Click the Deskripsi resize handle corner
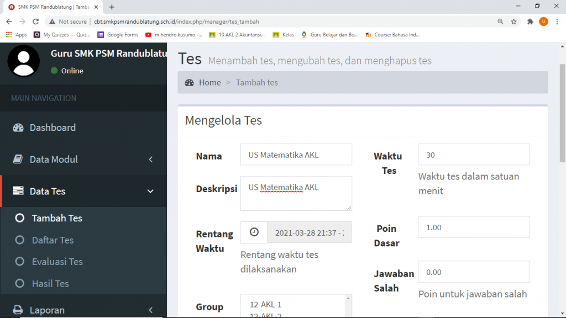 tap(349, 208)
